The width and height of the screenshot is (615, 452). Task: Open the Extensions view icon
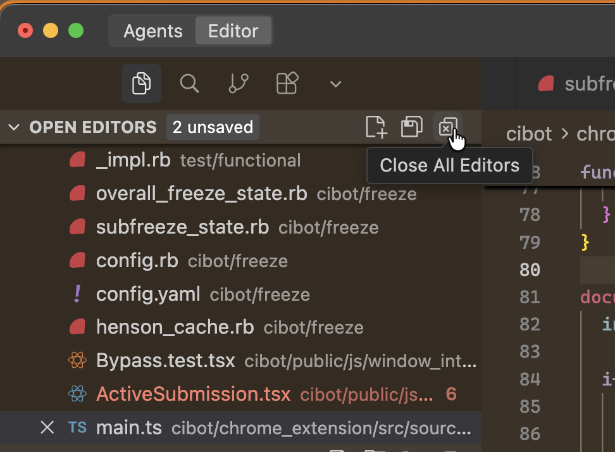pyautogui.click(x=287, y=84)
